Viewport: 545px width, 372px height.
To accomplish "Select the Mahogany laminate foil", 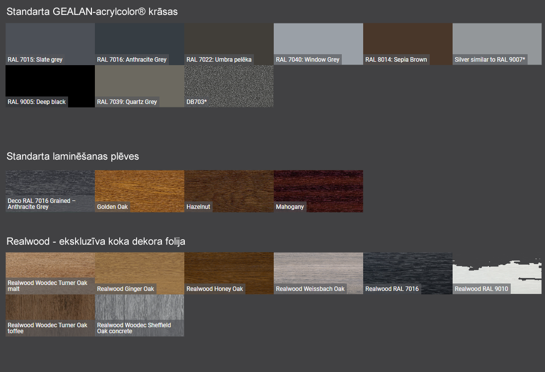I will [318, 191].
